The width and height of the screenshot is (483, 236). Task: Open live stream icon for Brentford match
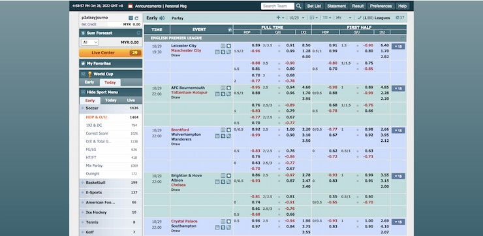click(223, 130)
